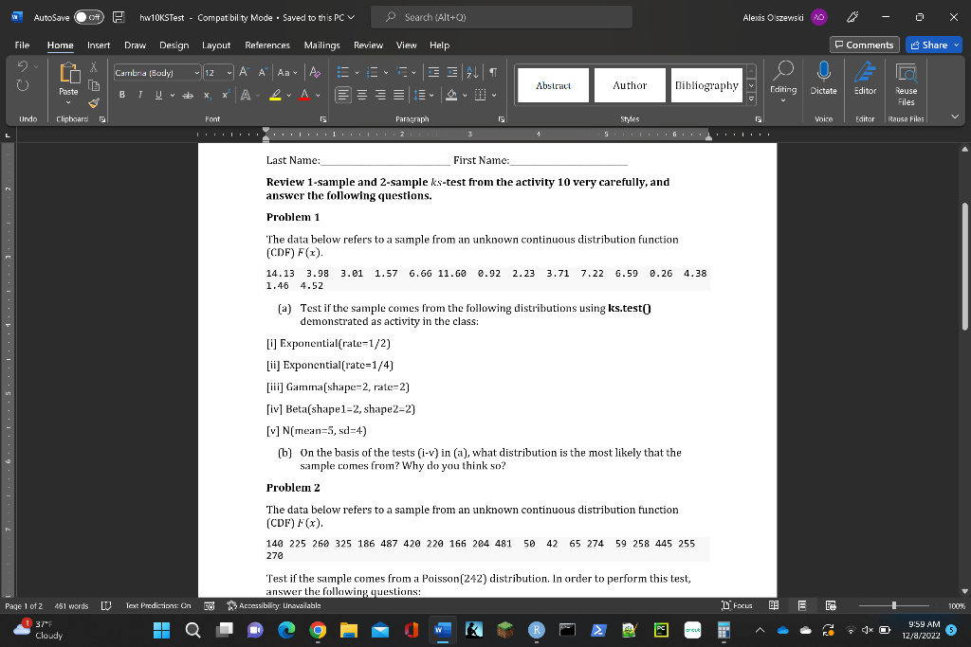The image size is (971, 647).
Task: Open Reuse Files panel
Action: pos(906,83)
